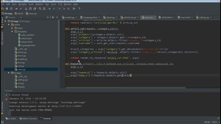Select models.py in project tree
221x124 pixels.
[x=21, y=59]
